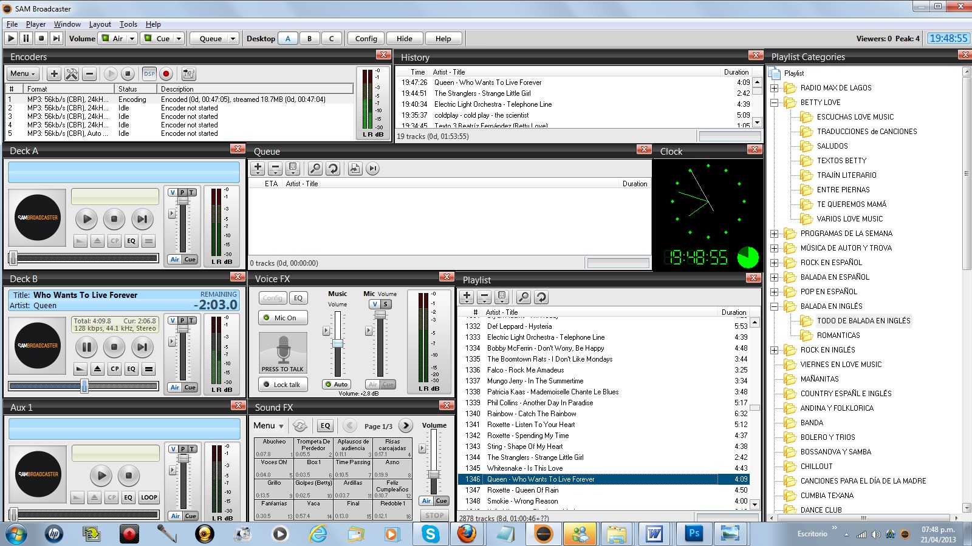The image size is (972, 546).
Task: Play the Abucheo sound effect
Action: (274, 448)
